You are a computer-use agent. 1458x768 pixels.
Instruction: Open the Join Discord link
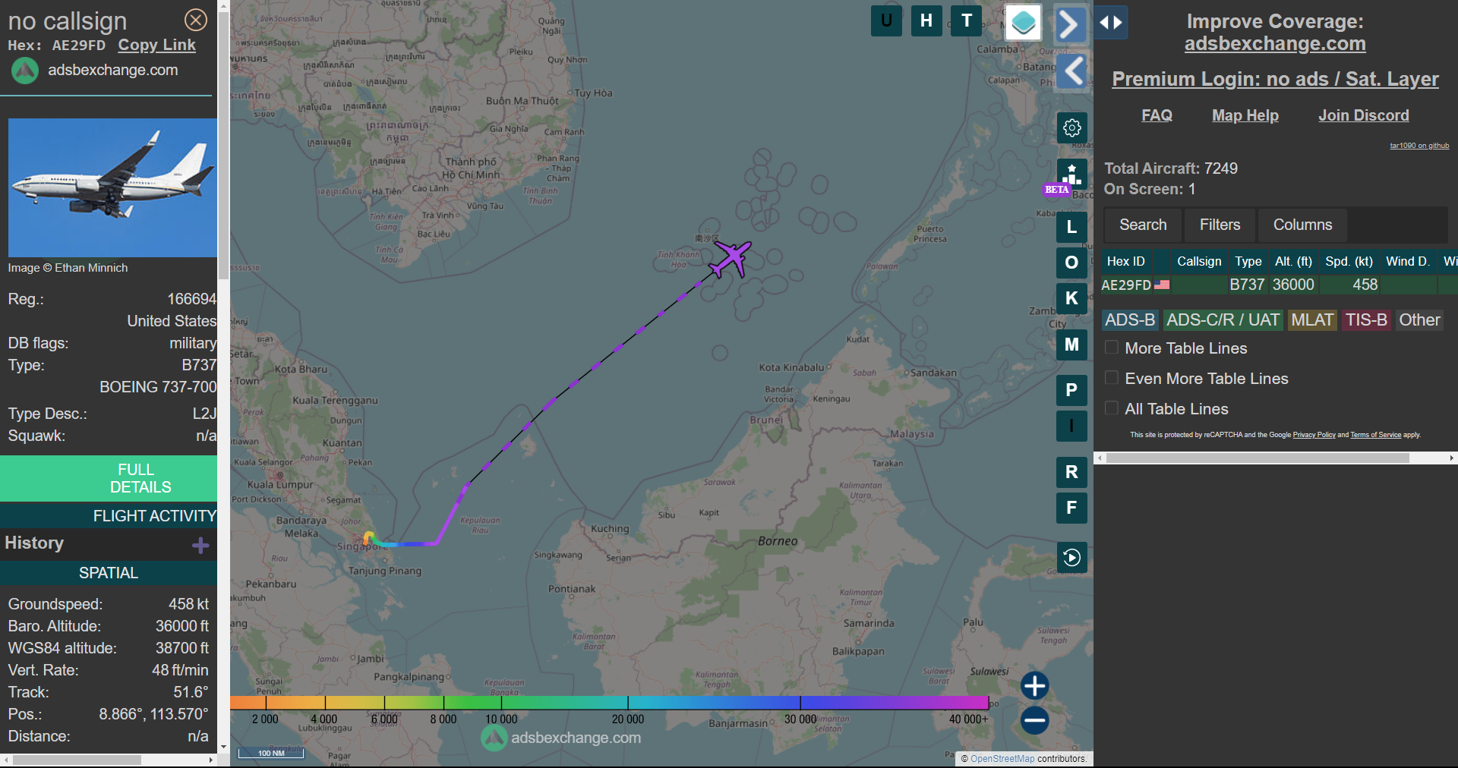[x=1364, y=115]
